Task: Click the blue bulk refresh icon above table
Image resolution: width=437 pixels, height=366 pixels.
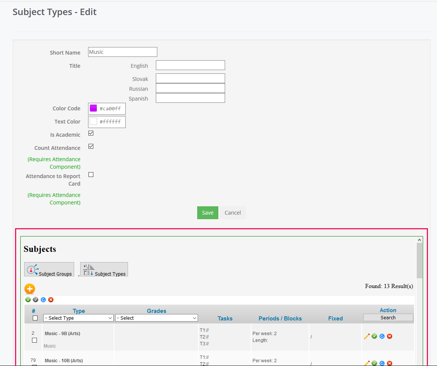Action: pos(43,300)
